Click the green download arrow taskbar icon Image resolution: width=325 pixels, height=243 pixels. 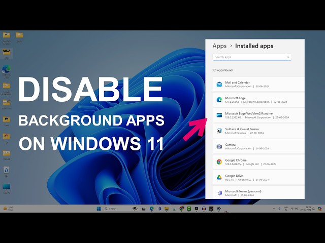pyautogui.click(x=174, y=209)
